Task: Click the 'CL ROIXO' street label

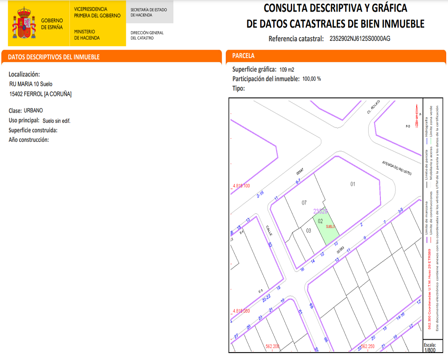Action: point(374,107)
